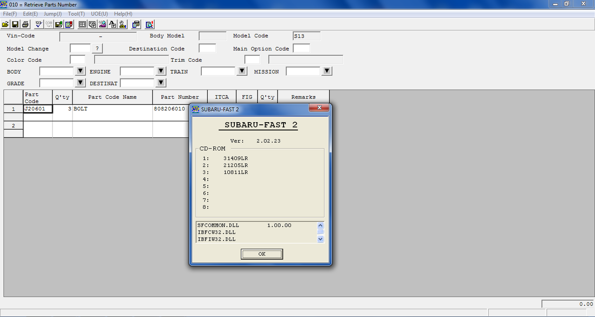
Task: Click the Model Code field showing S13
Action: [x=306, y=36]
